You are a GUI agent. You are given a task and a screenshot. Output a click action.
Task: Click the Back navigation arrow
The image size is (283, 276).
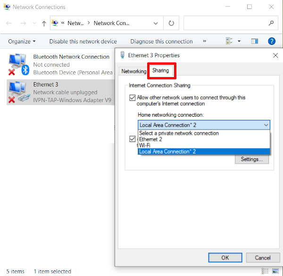[x=9, y=23]
